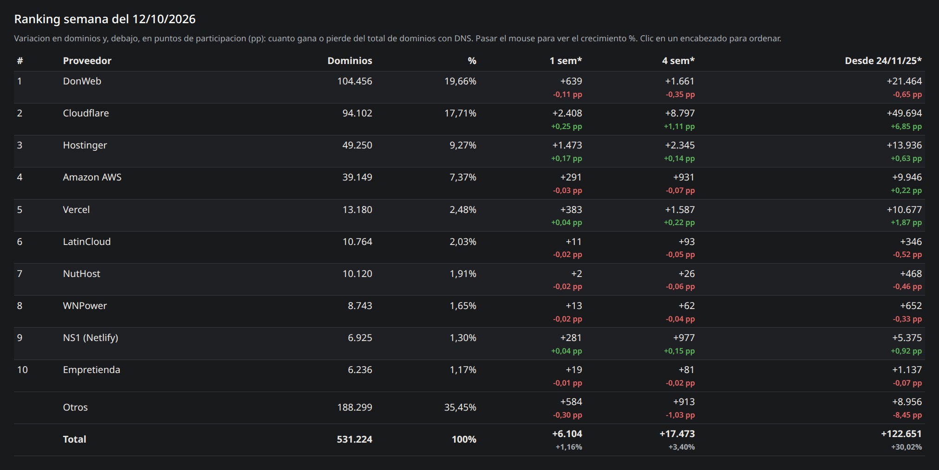Click the NS1 (Netlify) provider name
Image resolution: width=939 pixels, height=470 pixels.
91,338
